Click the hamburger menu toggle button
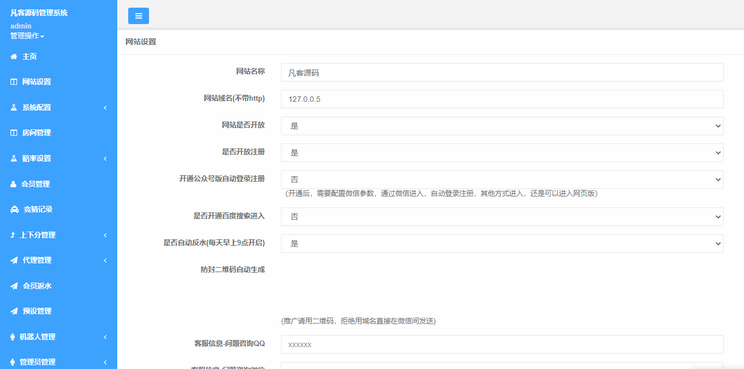Viewport: 744px width, 369px height. click(139, 16)
